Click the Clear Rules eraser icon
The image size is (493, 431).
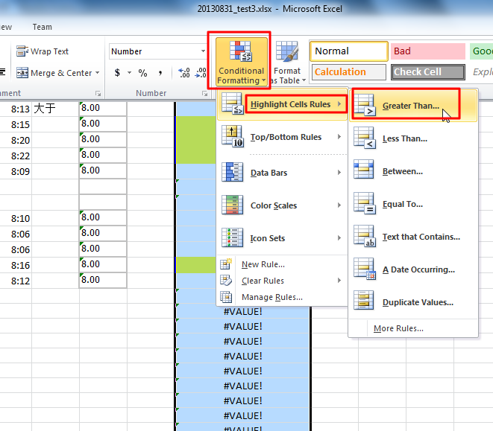tap(226, 281)
